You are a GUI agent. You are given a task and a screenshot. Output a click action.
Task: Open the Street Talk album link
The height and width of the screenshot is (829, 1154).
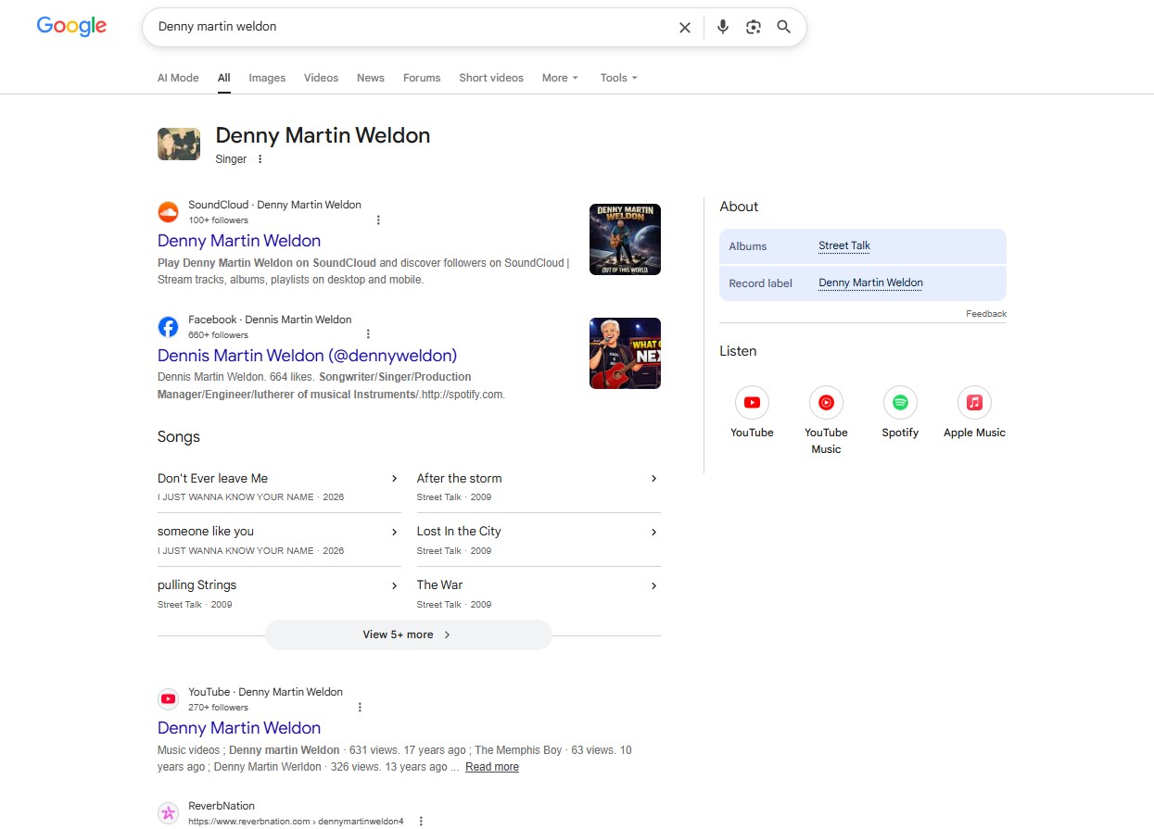click(x=844, y=245)
